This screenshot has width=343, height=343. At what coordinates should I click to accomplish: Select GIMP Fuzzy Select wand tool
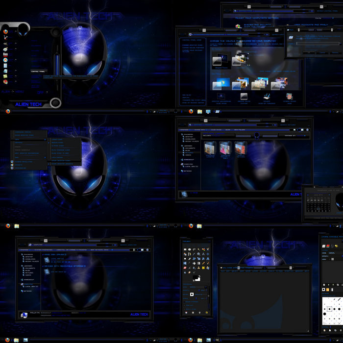pyautogui.click(x=198, y=249)
